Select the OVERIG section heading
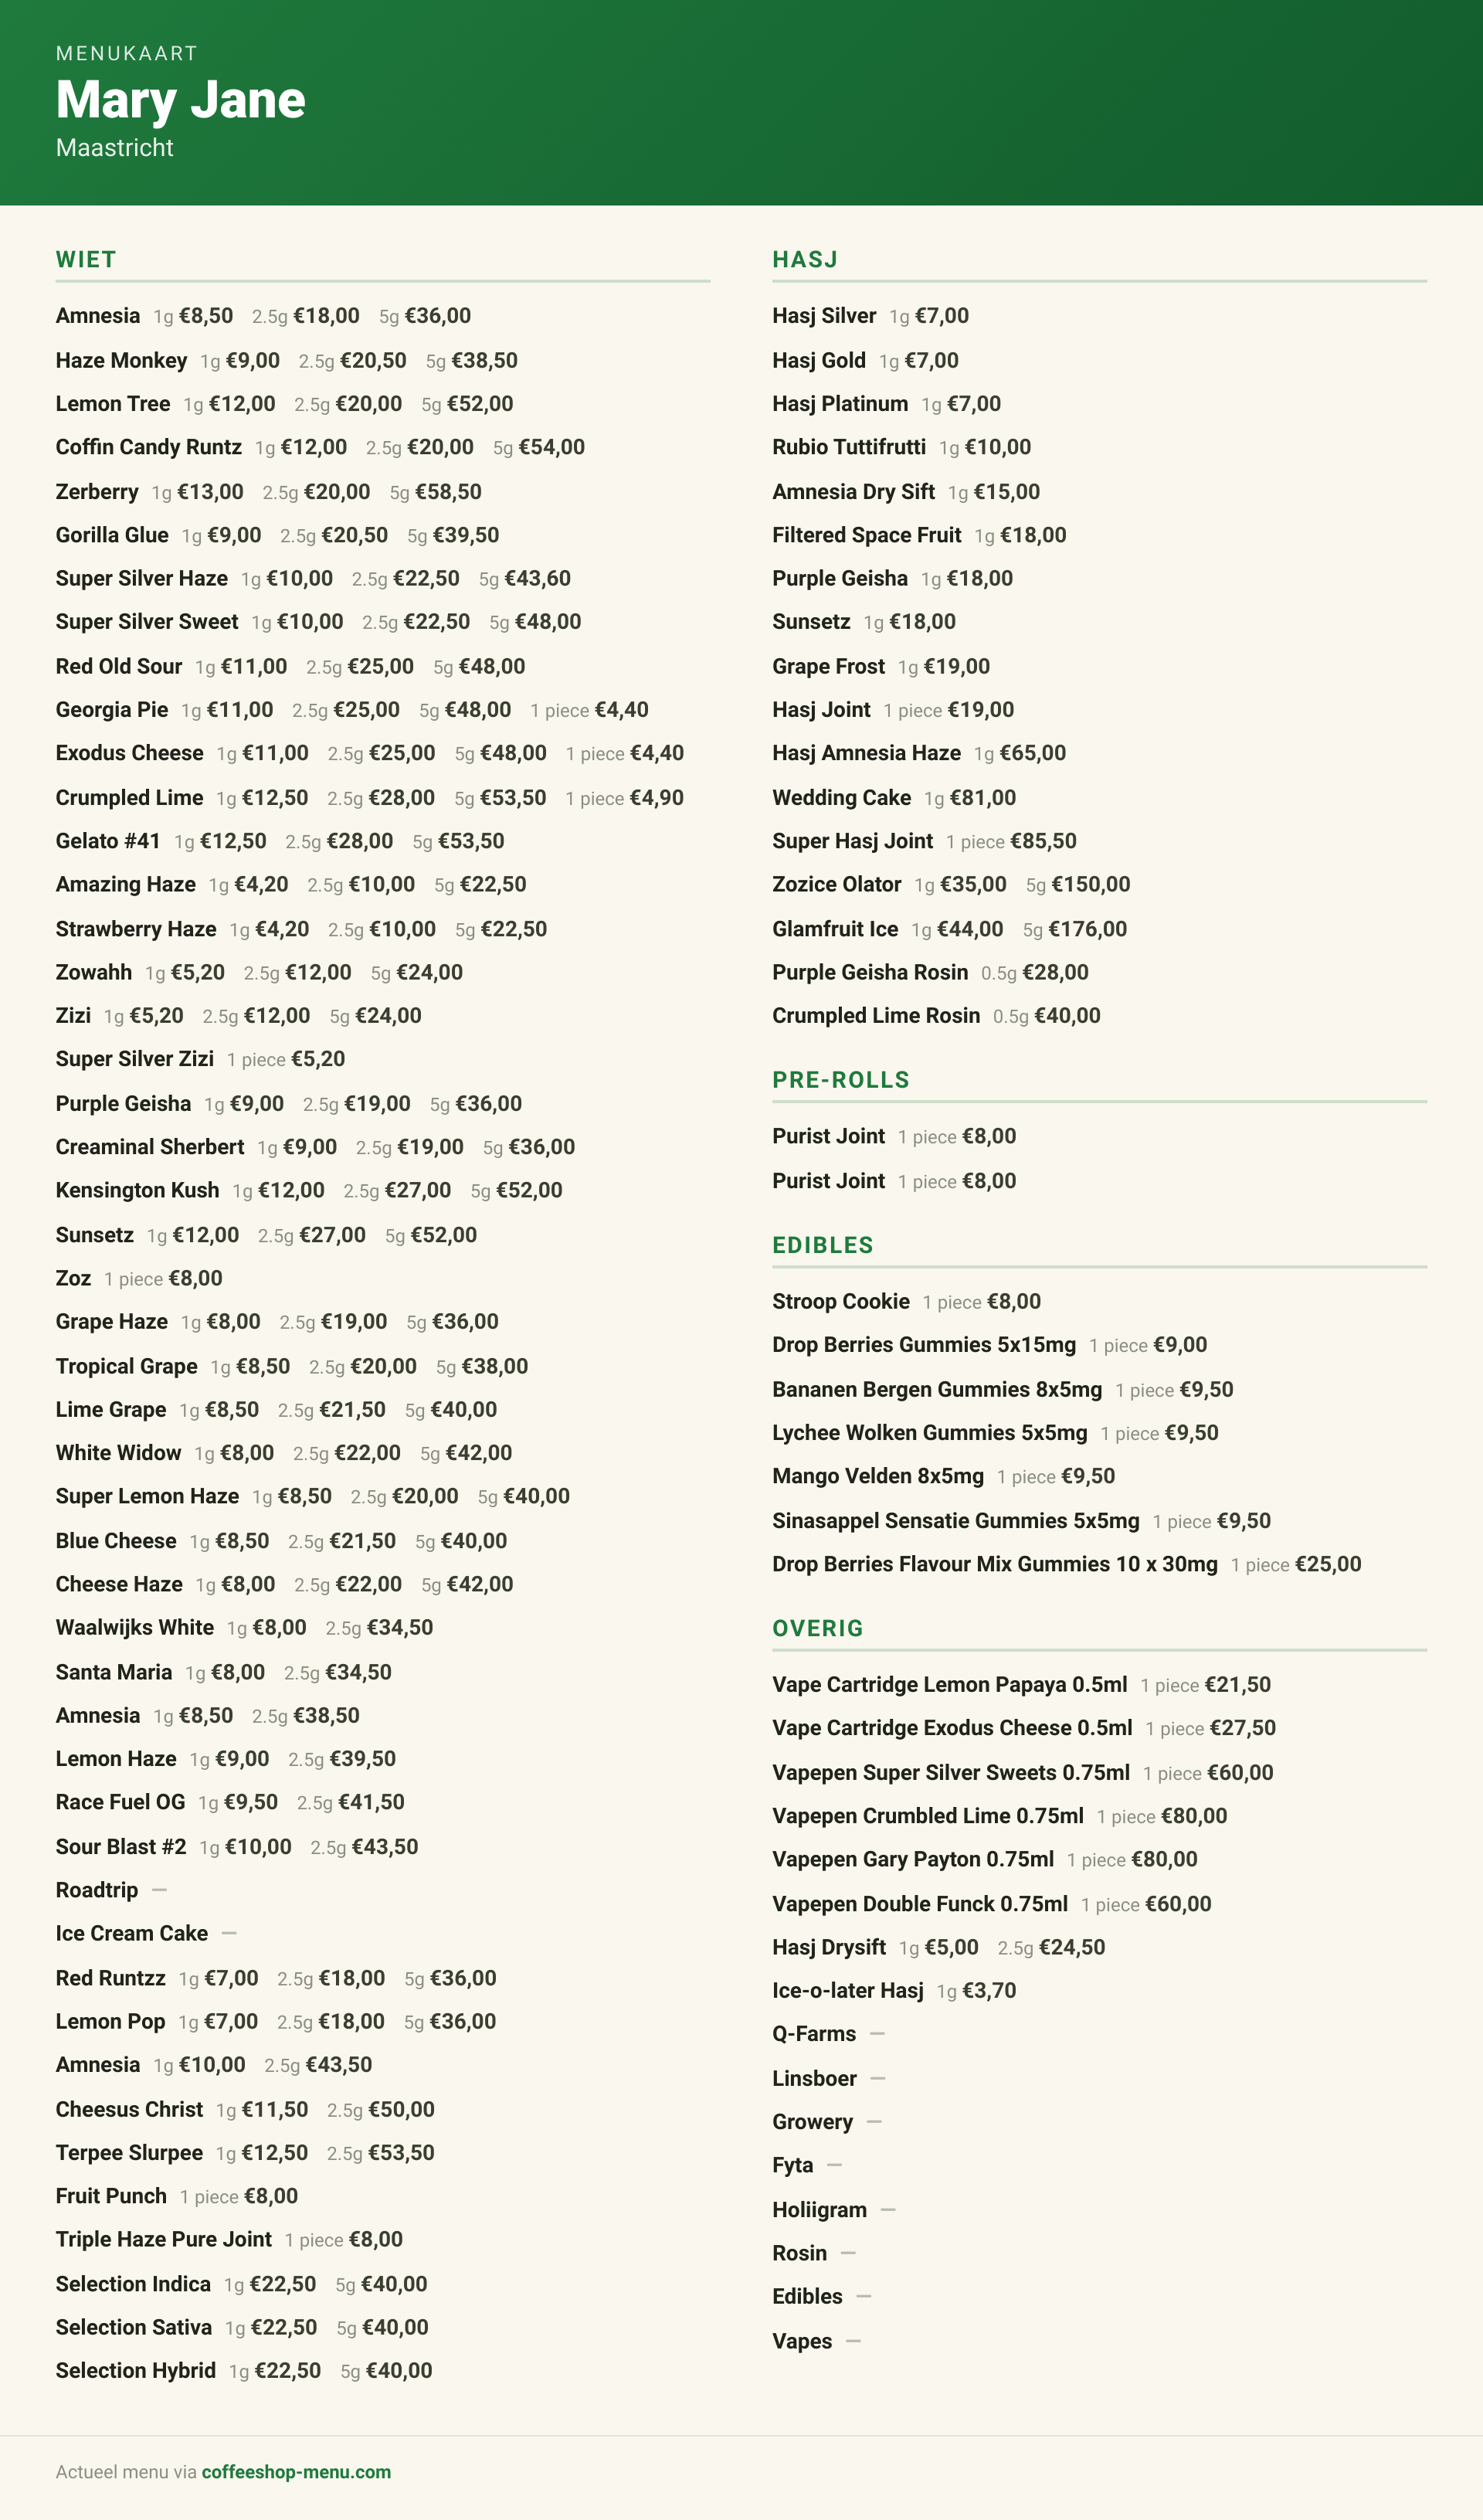 [x=817, y=1628]
